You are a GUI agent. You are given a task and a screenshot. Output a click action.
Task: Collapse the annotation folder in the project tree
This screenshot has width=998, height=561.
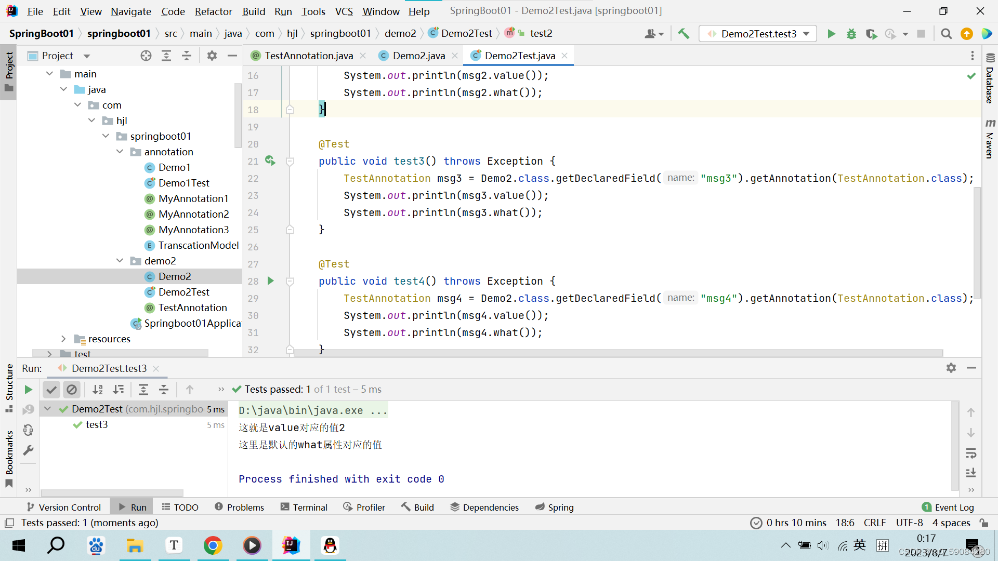tap(120, 152)
